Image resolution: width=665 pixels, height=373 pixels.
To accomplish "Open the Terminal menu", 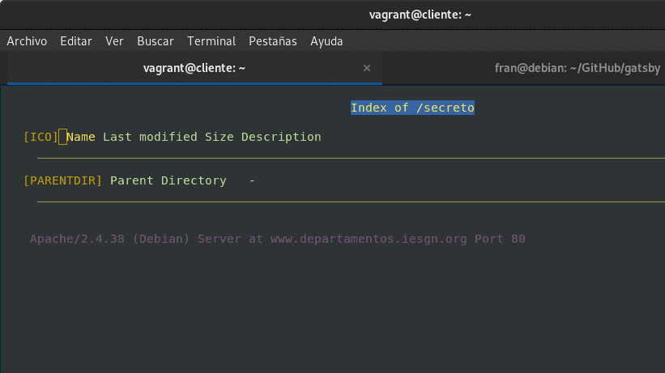I will [x=211, y=41].
